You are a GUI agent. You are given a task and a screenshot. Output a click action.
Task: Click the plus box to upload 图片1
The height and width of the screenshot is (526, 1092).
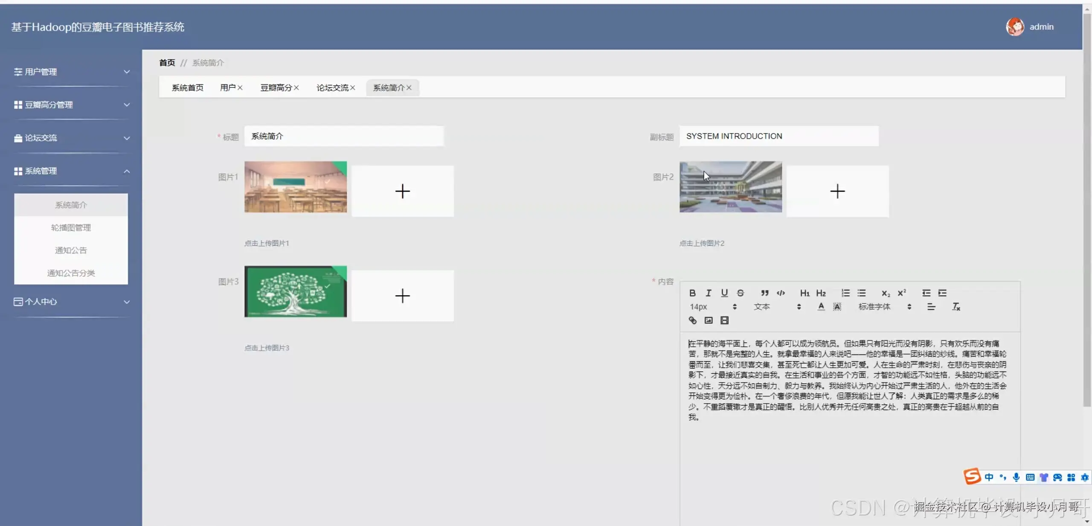pyautogui.click(x=402, y=191)
